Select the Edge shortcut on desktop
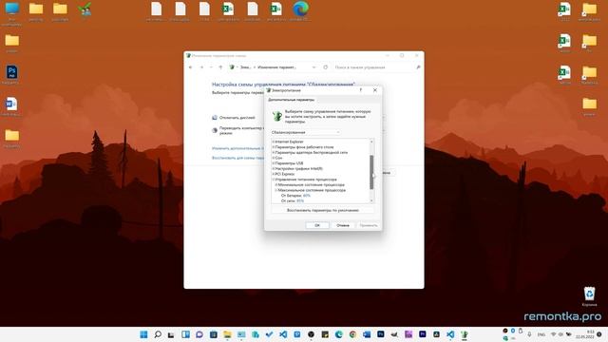 coord(300,10)
